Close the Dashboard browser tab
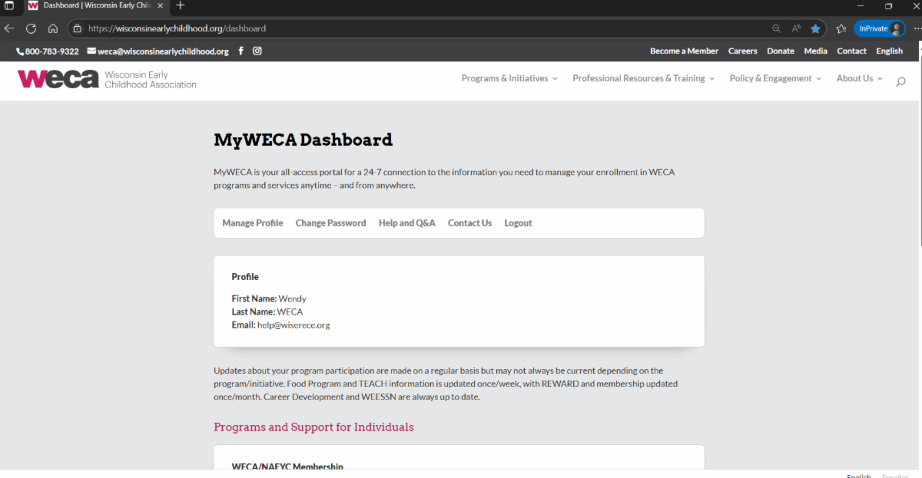 (x=160, y=5)
